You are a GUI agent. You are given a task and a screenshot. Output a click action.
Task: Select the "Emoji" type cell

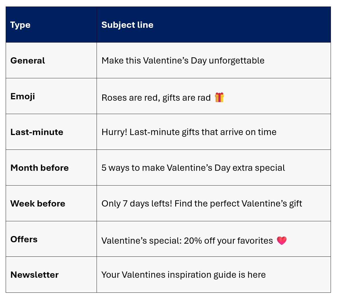point(23,96)
